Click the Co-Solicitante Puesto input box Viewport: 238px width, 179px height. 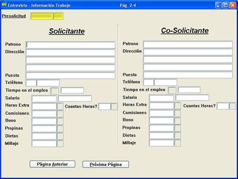coord(188,75)
